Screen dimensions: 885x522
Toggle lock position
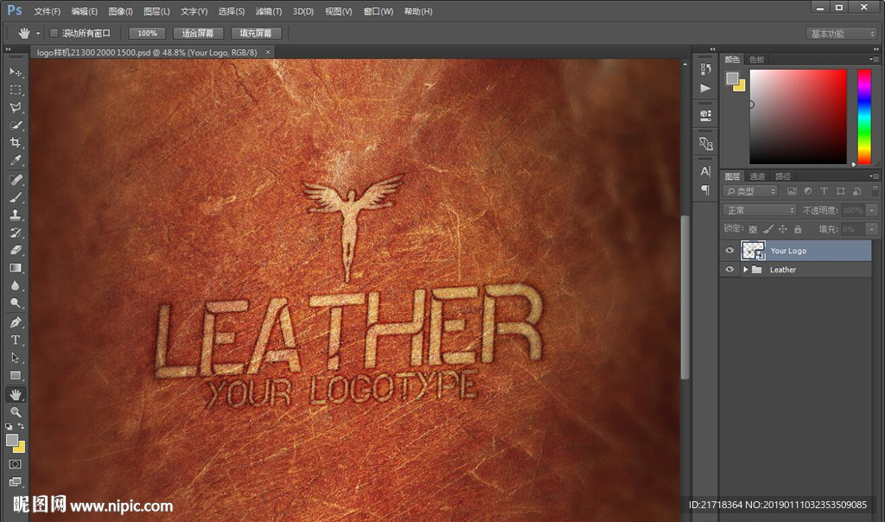[782, 229]
